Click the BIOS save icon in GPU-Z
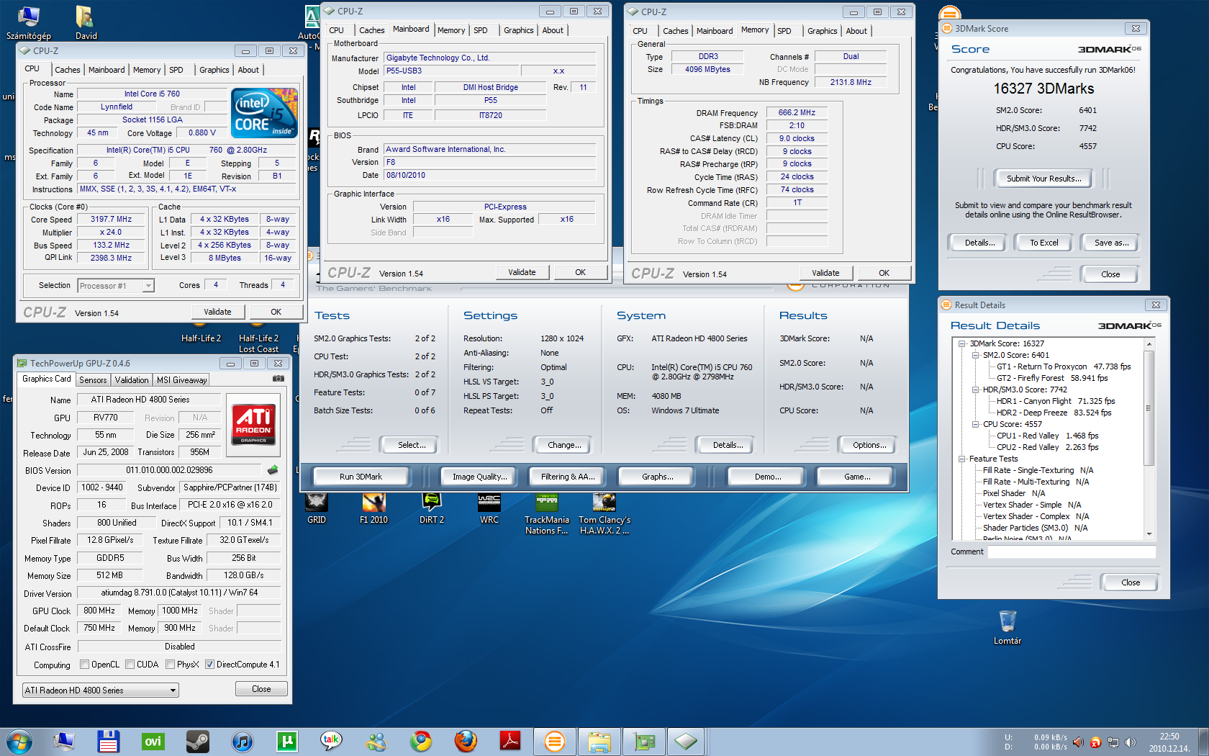 coord(273,470)
